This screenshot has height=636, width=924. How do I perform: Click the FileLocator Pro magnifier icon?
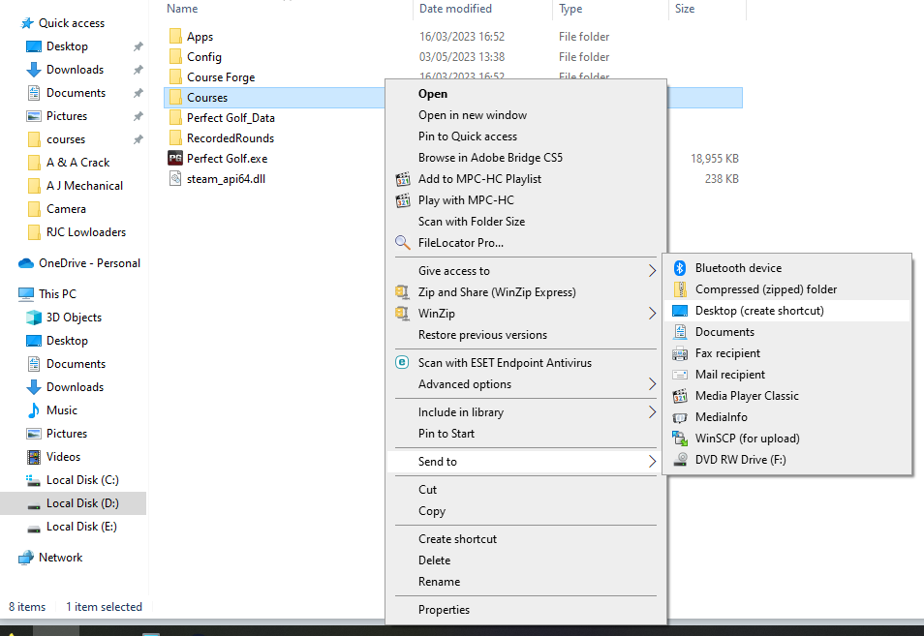coord(403,243)
